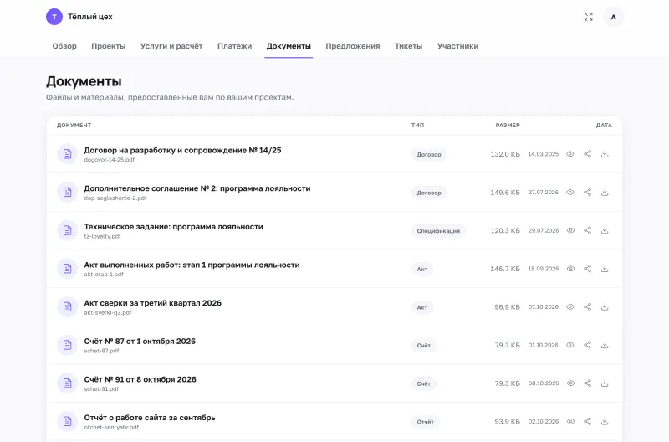Share Счёт № 91 от 8 октября
669x442 pixels.
coord(588,383)
